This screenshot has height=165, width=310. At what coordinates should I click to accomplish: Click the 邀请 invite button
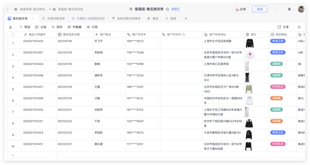point(260,9)
